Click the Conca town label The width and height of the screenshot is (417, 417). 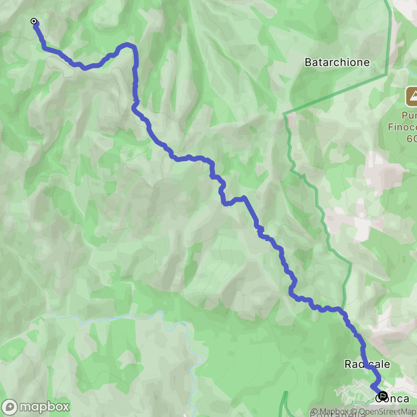392,399
